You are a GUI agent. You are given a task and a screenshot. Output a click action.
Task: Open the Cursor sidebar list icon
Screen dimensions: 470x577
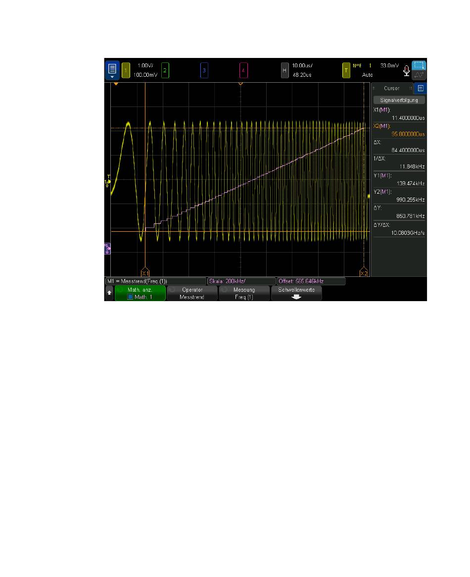[x=421, y=88]
